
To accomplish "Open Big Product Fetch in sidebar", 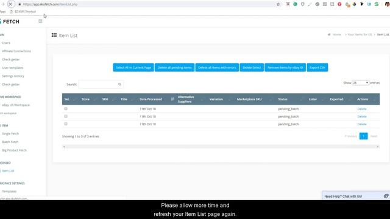I will 14,150.
